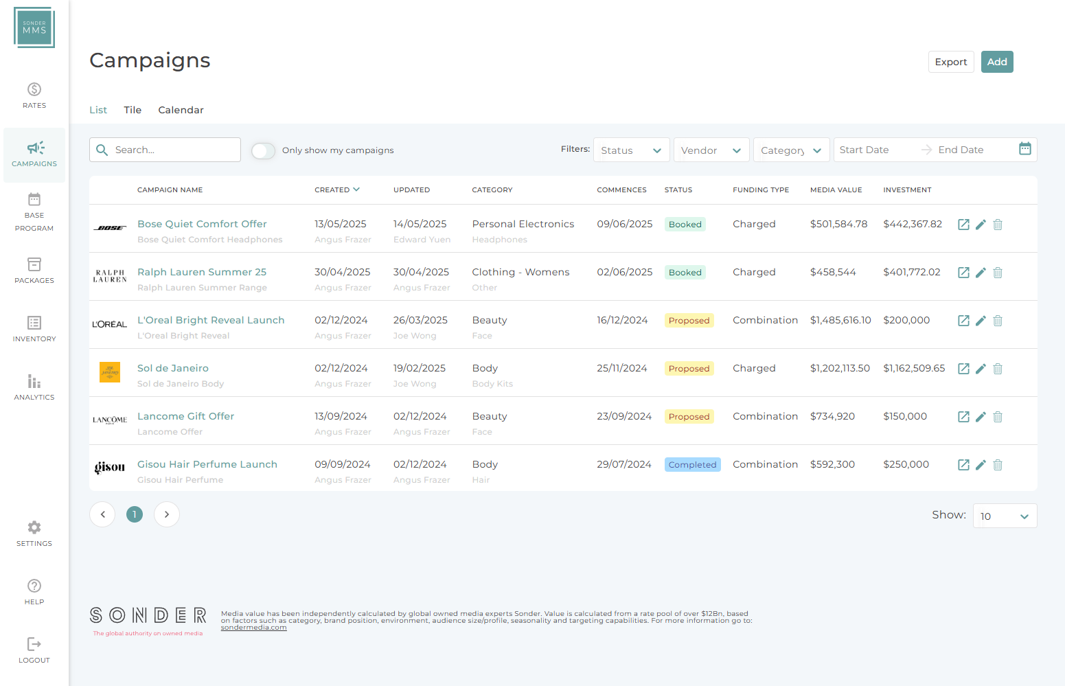Open Settings gear in sidebar

pos(34,534)
